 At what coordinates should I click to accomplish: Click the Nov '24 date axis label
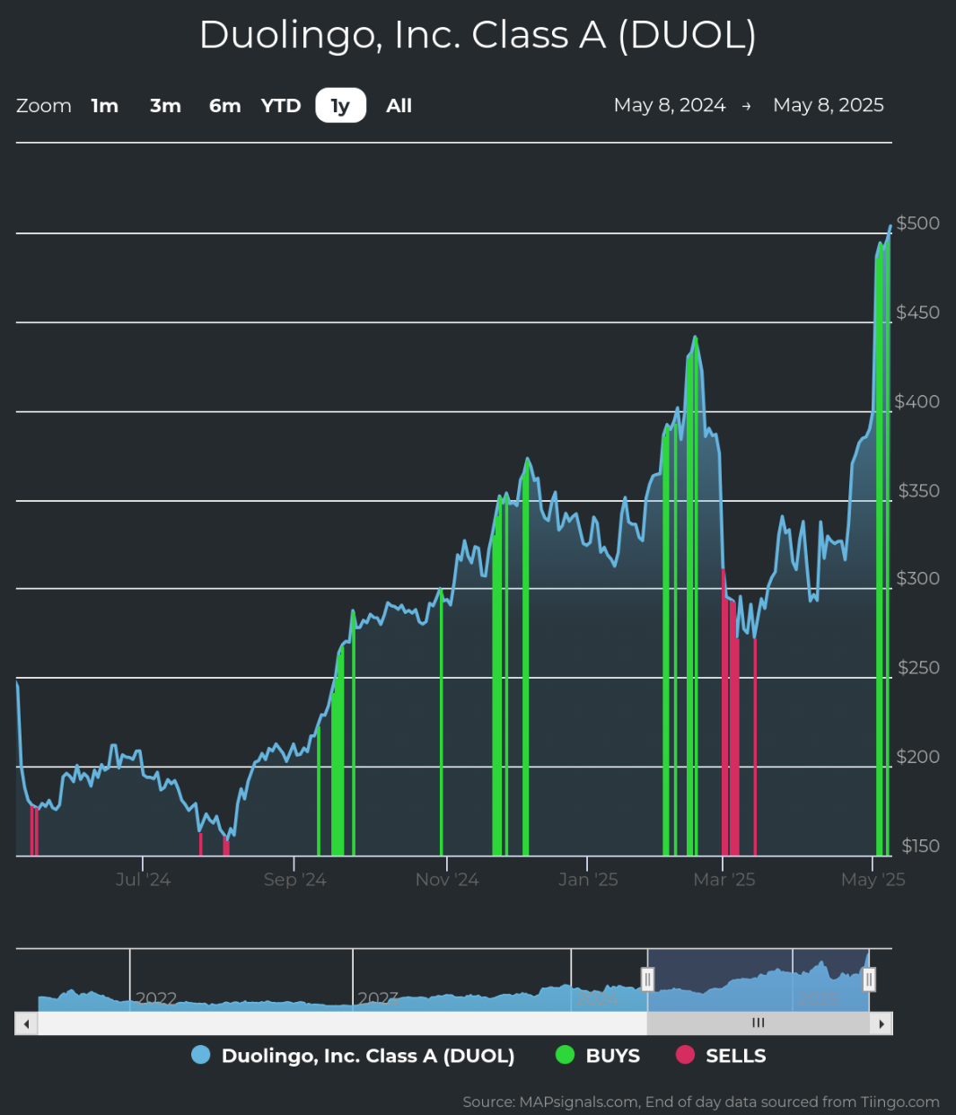click(447, 880)
